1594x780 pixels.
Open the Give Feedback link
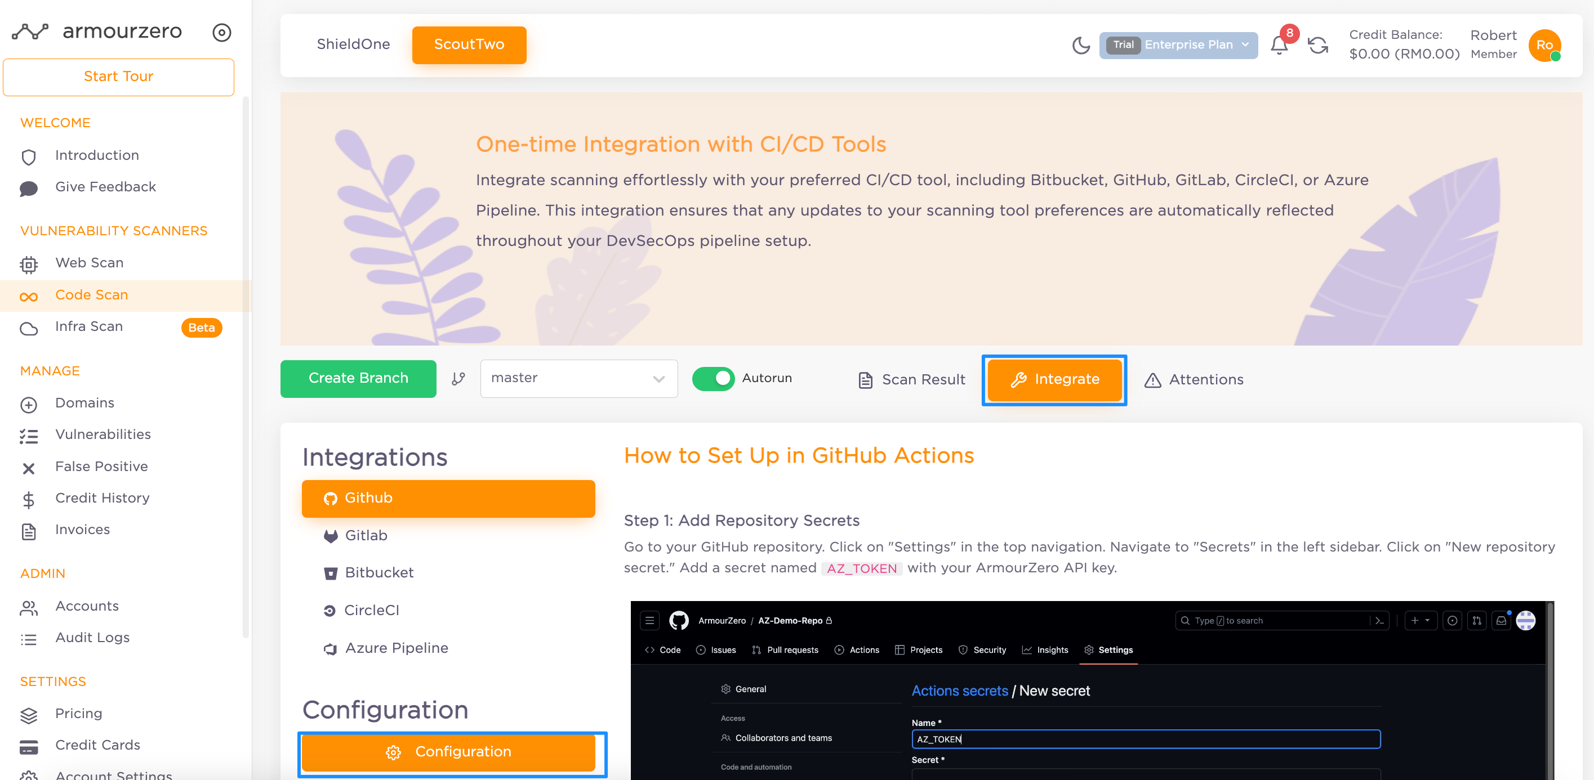coord(105,187)
